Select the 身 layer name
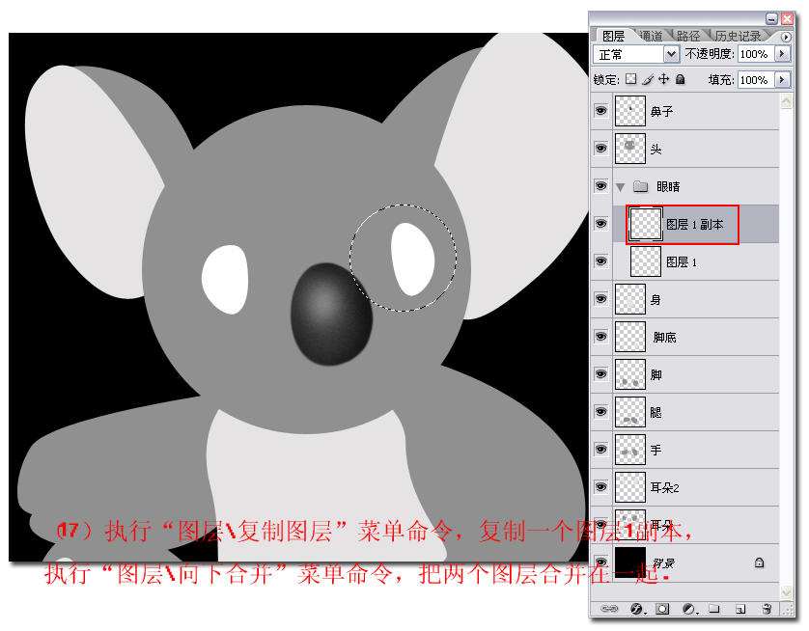 click(x=656, y=299)
